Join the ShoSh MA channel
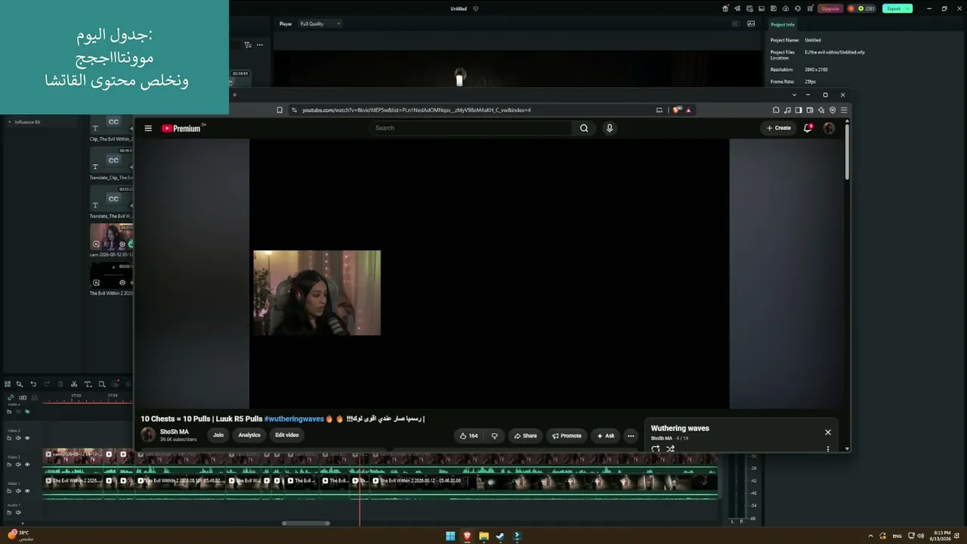This screenshot has height=544, width=967. point(218,435)
